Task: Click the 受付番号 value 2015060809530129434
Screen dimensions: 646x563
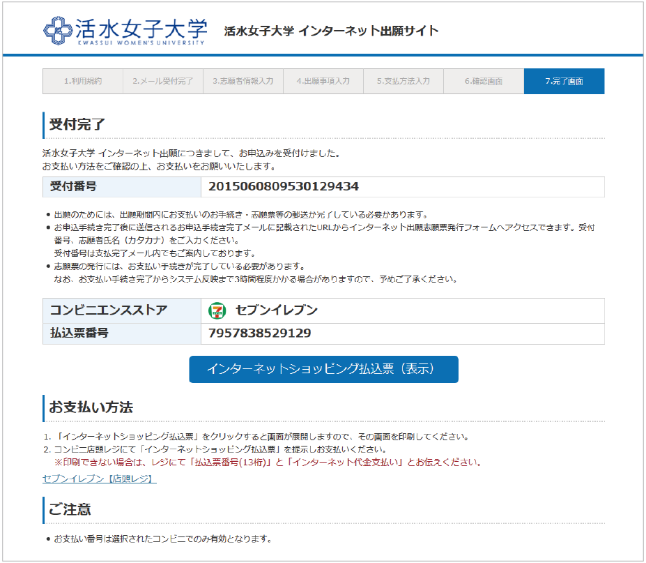Action: coord(284,187)
